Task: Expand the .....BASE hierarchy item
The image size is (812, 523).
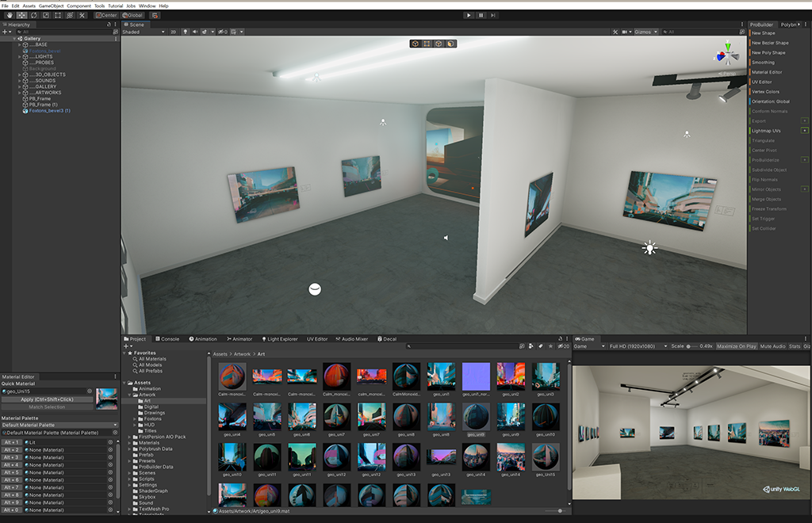Action: (20, 44)
